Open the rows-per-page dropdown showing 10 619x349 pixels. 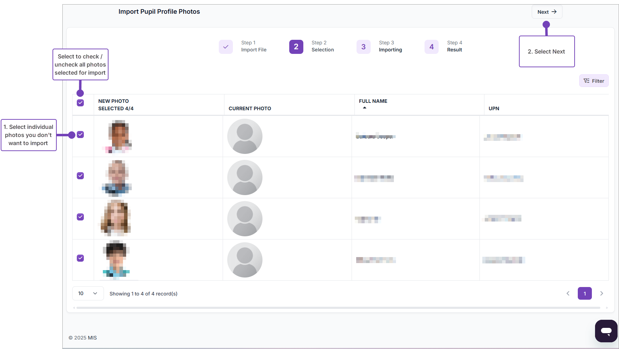pos(88,293)
